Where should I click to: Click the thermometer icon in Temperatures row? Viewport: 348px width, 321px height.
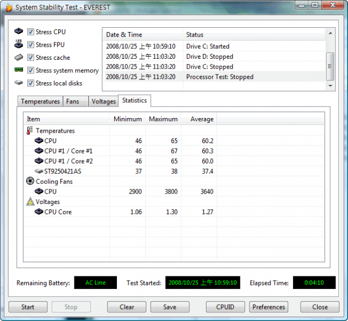(x=29, y=131)
